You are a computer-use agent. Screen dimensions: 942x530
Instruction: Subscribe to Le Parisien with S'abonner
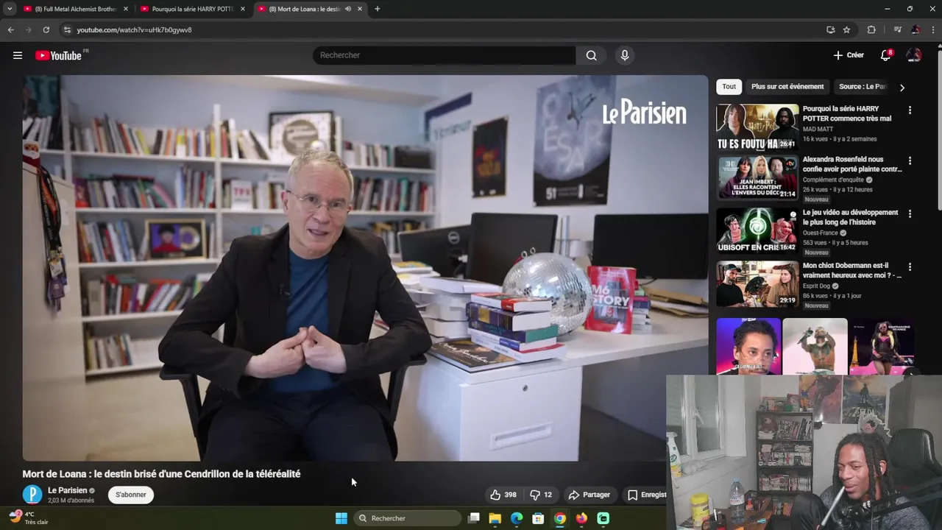130,495
